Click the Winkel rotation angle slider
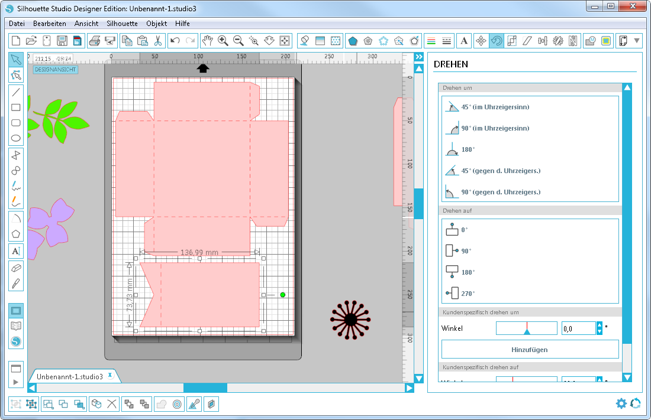 (527, 328)
